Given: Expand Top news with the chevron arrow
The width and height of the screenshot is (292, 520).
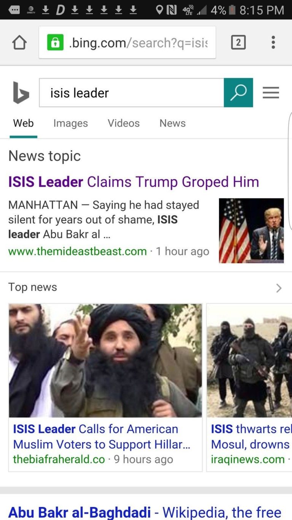Looking at the screenshot, I should click(x=279, y=288).
